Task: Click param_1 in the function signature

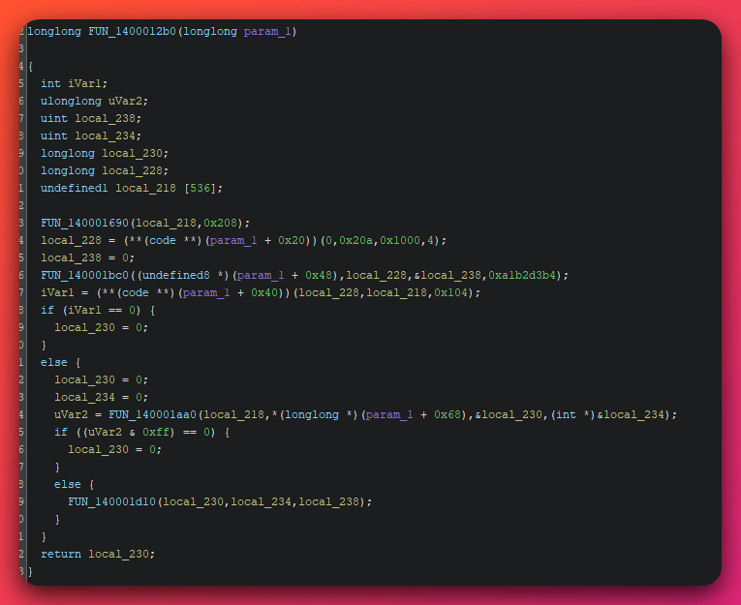Action: tap(267, 32)
